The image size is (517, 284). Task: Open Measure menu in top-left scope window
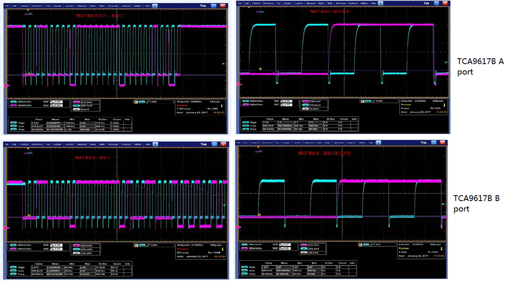[x=82, y=6]
